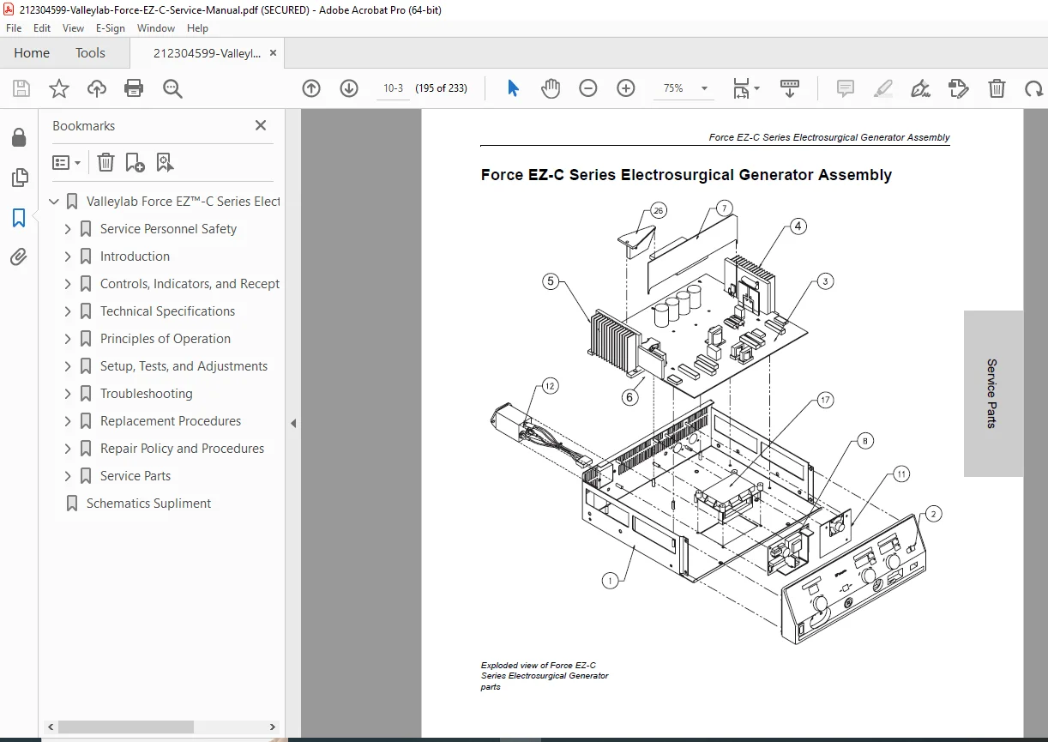Screen dimensions: 1048x742
Task: Expand the Troubleshooting bookmark
Action: click(x=68, y=394)
